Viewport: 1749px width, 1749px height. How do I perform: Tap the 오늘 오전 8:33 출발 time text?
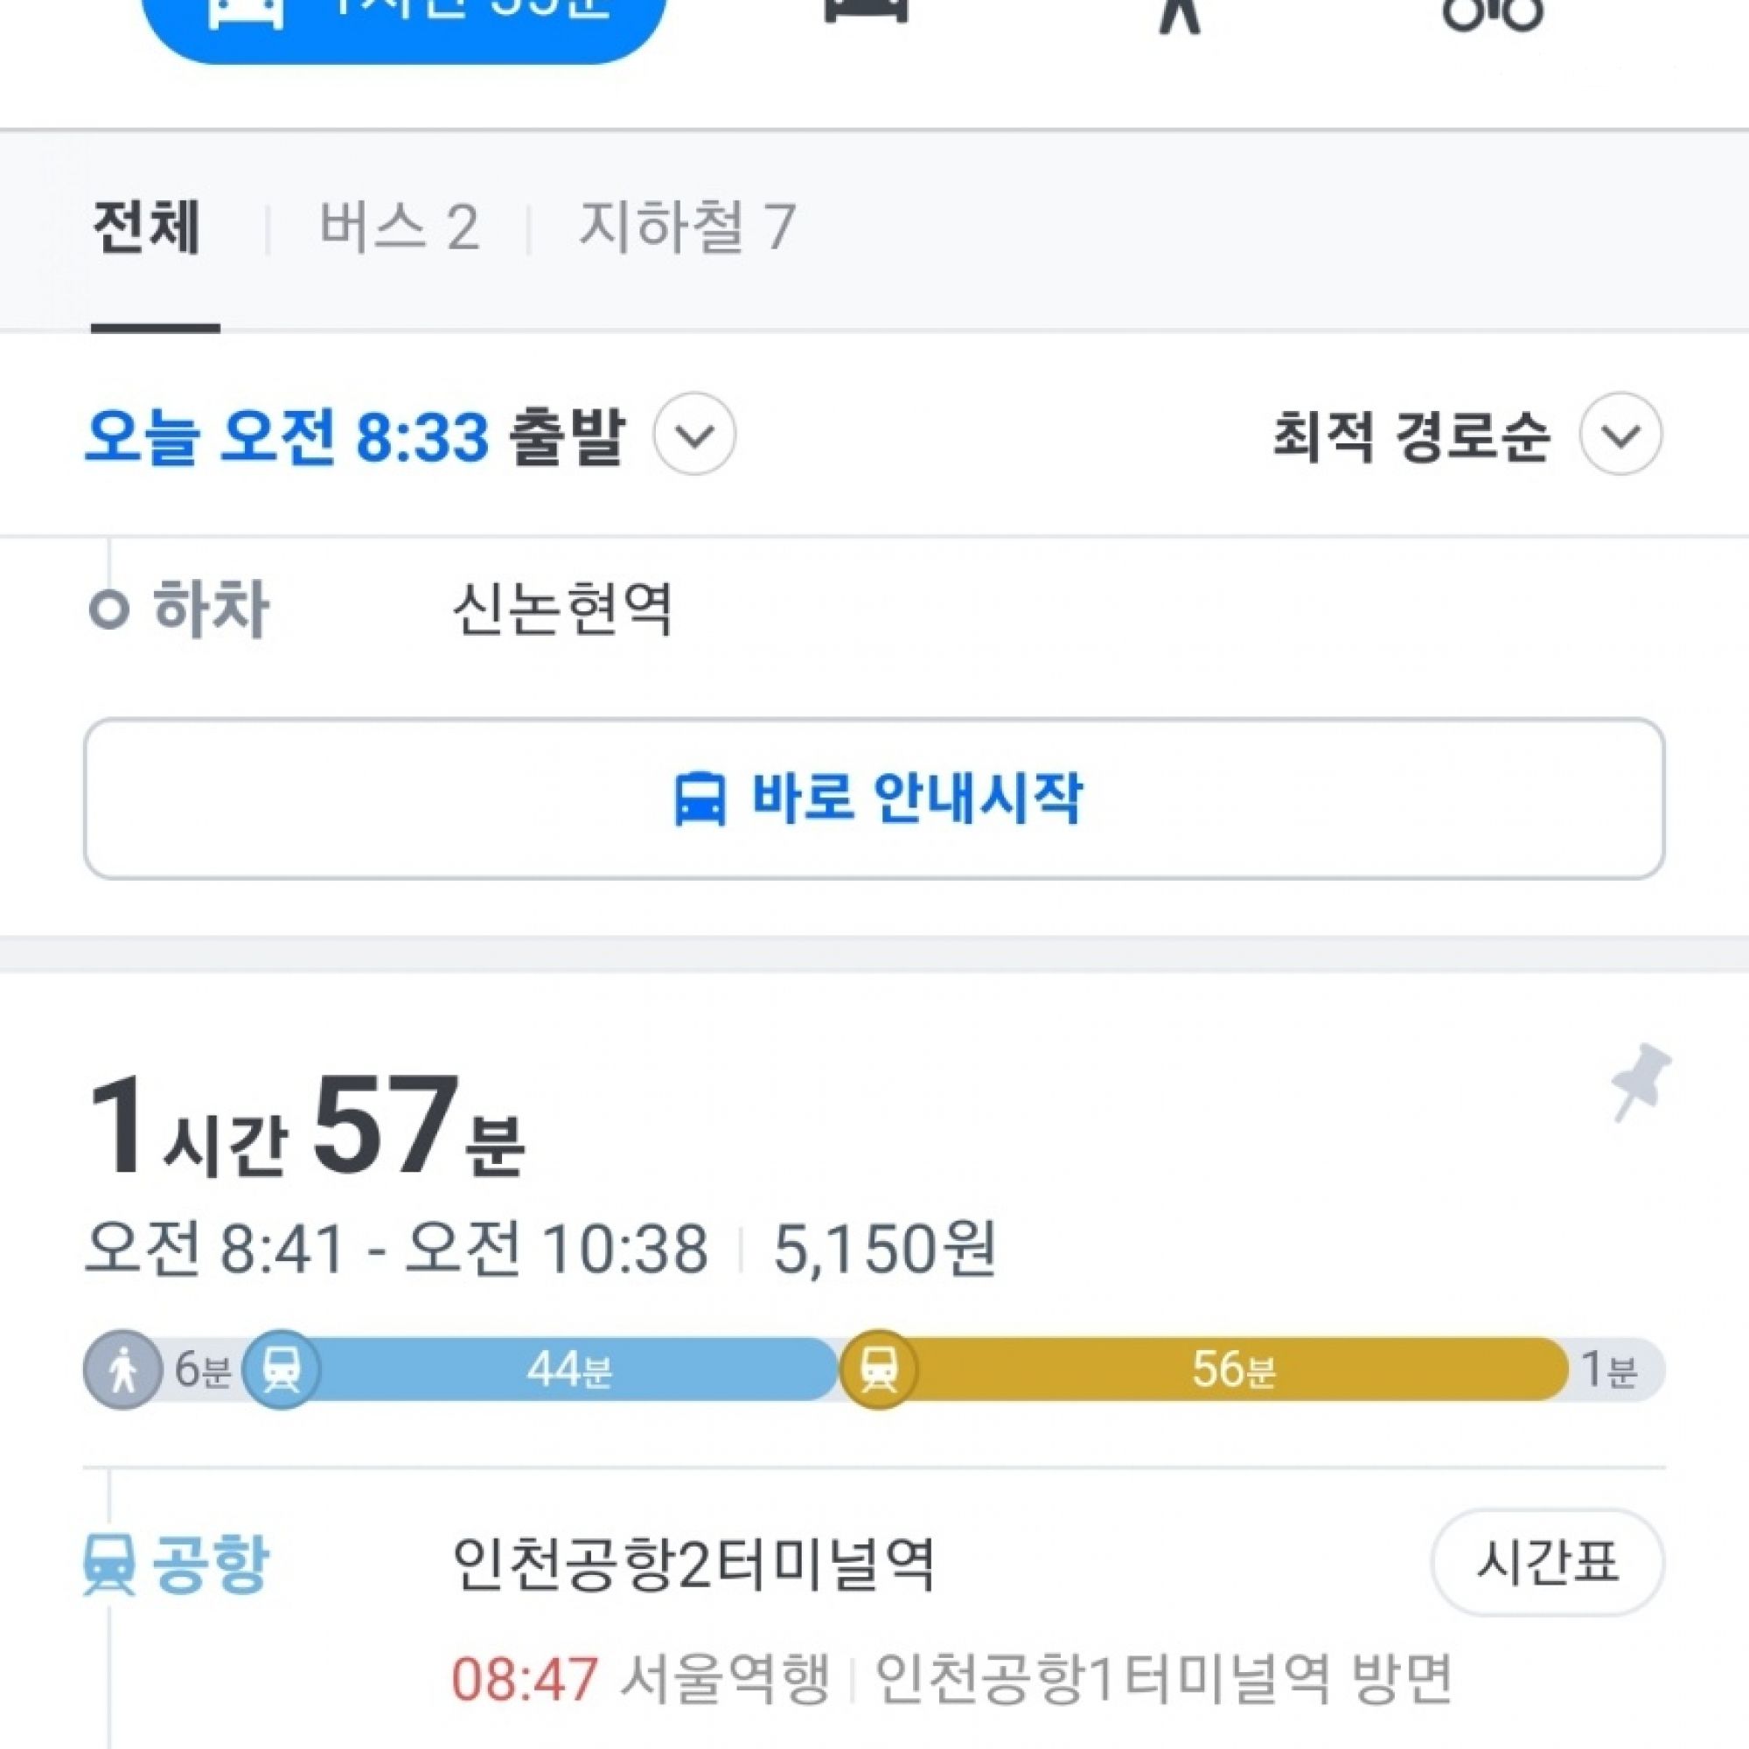pos(354,436)
